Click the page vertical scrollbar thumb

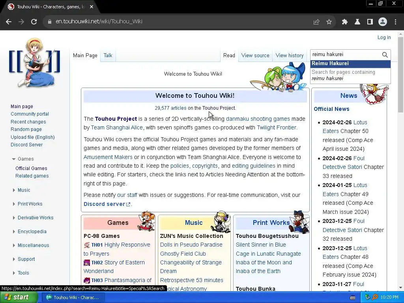click(400, 75)
